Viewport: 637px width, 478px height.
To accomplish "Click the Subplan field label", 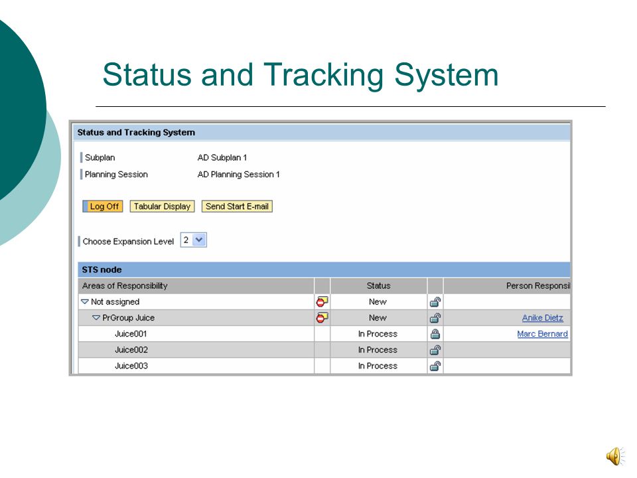I will [x=100, y=158].
